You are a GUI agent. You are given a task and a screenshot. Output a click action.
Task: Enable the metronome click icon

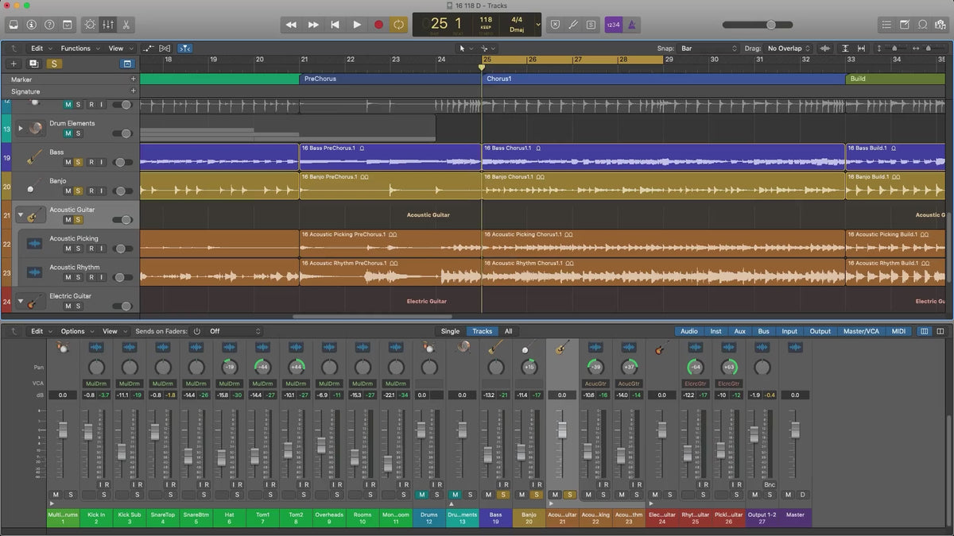tap(632, 25)
